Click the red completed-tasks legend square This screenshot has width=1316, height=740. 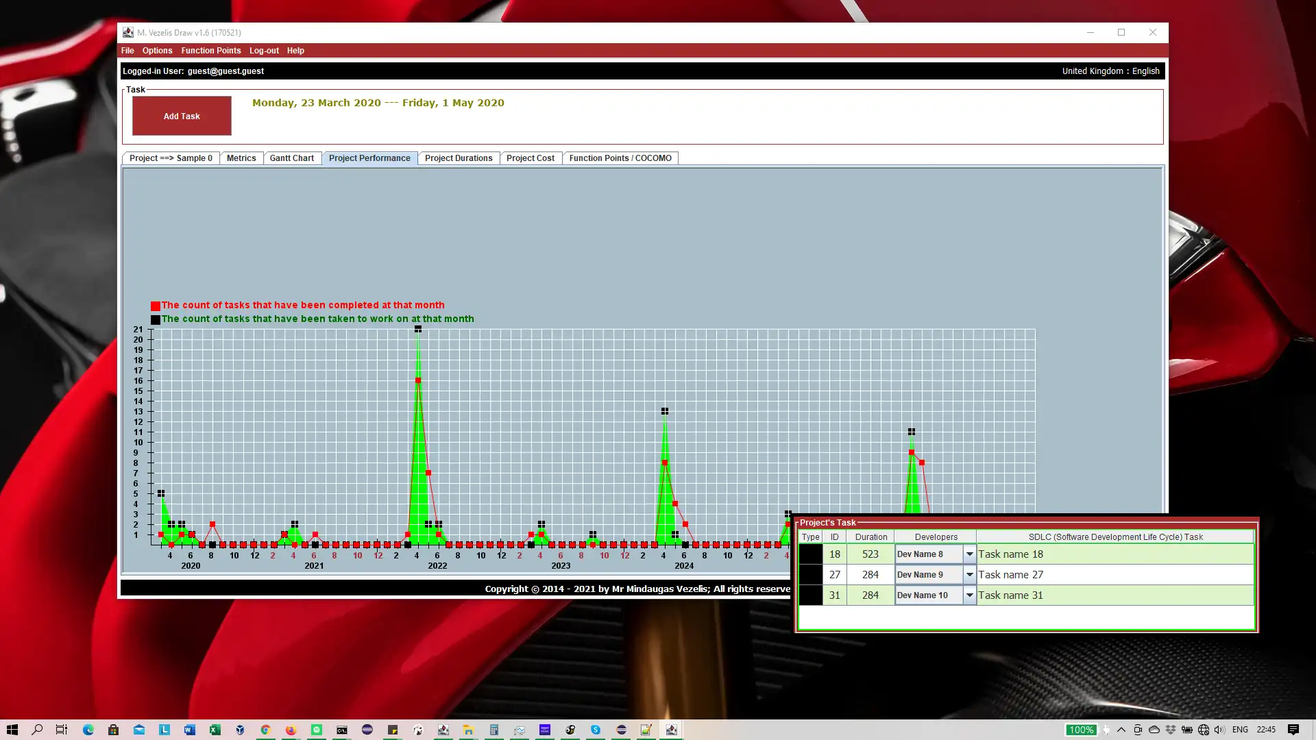click(156, 306)
